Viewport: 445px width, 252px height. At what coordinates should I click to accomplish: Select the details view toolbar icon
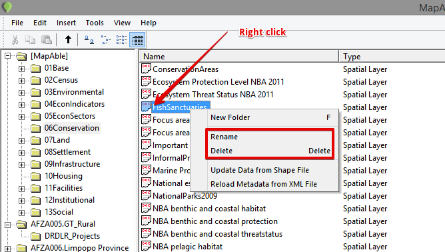click(x=138, y=40)
